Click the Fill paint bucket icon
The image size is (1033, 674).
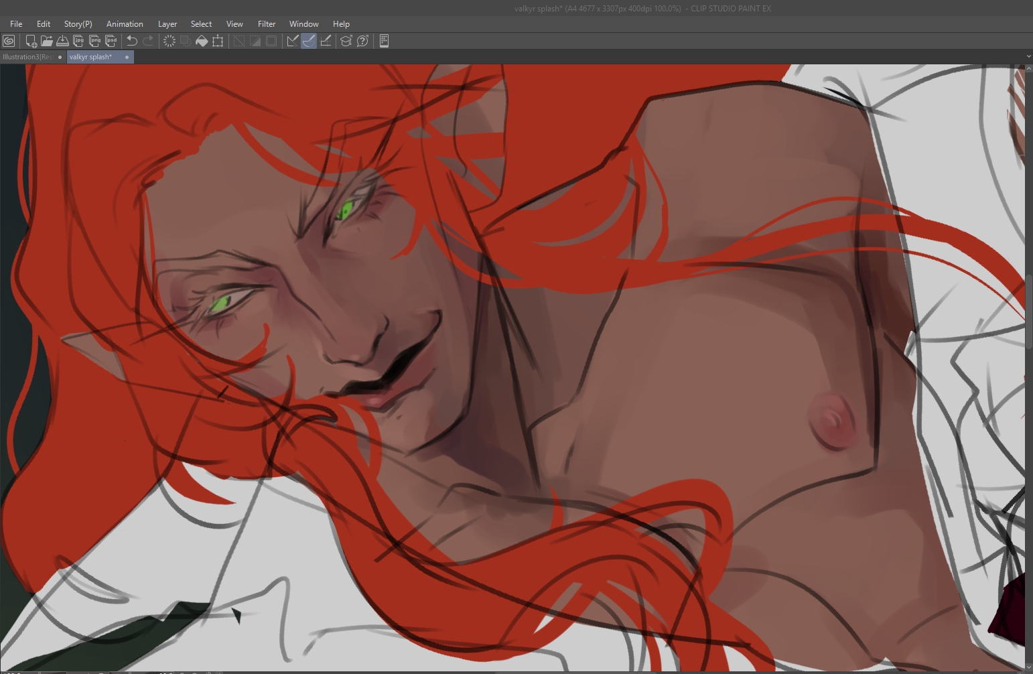202,41
